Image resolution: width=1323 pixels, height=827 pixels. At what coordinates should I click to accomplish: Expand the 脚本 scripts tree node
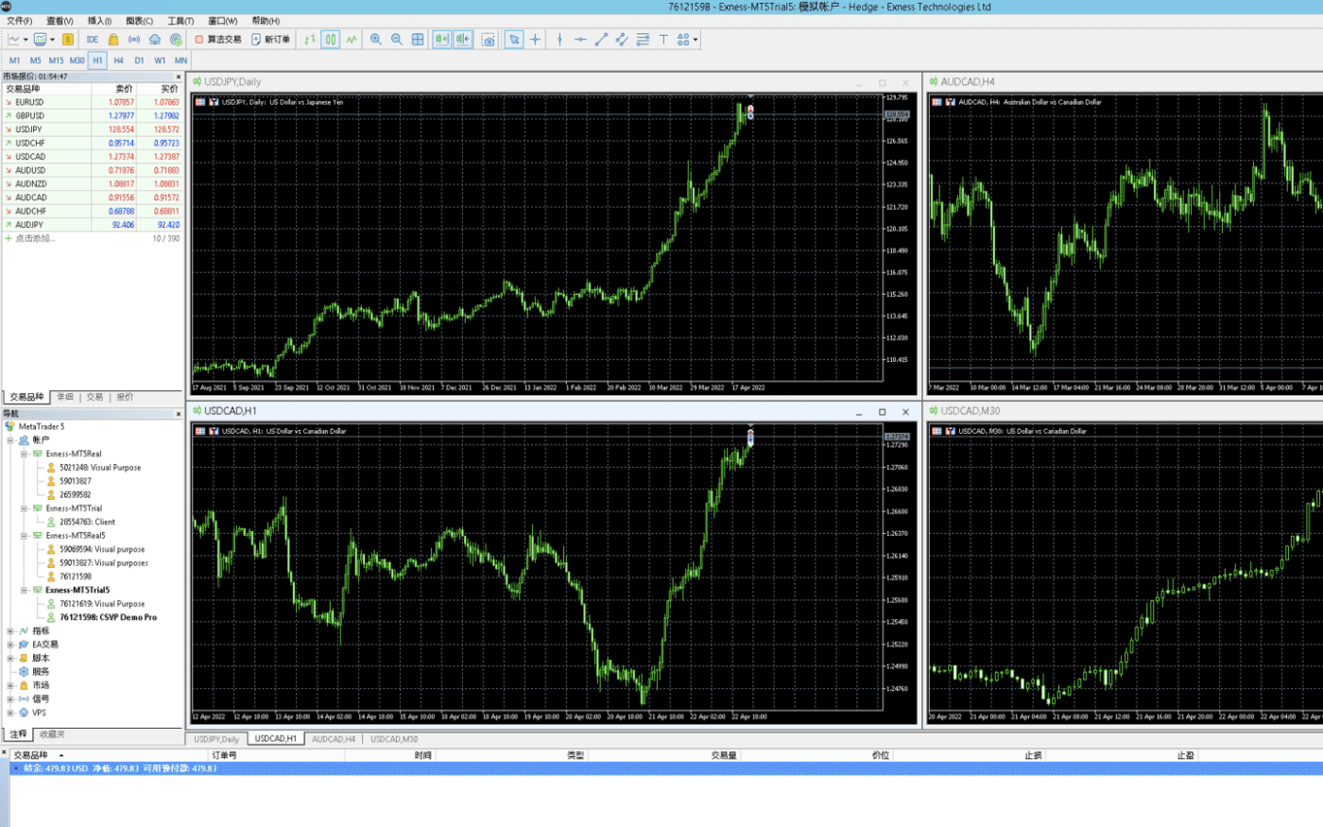point(10,658)
